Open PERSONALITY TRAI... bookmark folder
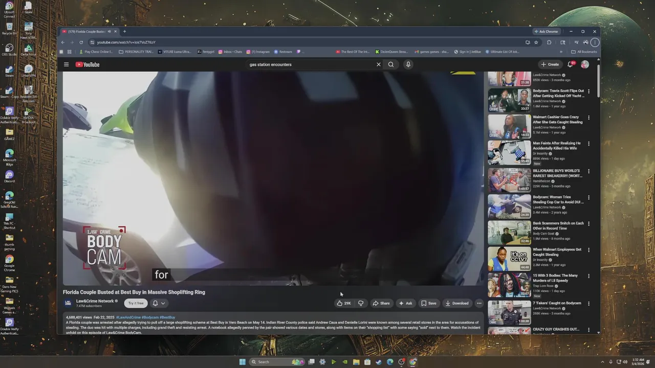 (136, 52)
